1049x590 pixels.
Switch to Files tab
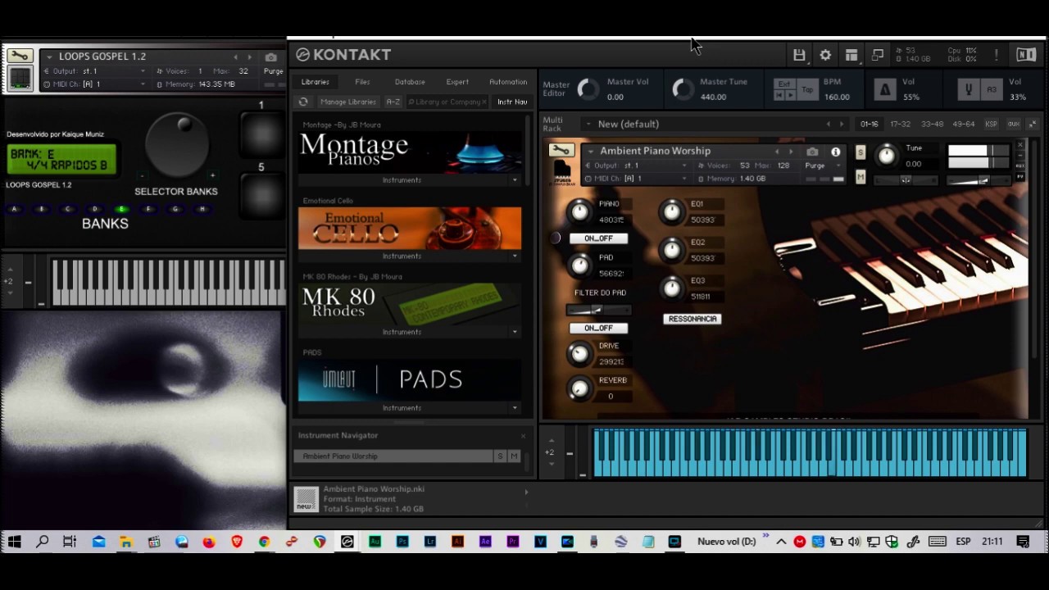pyautogui.click(x=362, y=82)
